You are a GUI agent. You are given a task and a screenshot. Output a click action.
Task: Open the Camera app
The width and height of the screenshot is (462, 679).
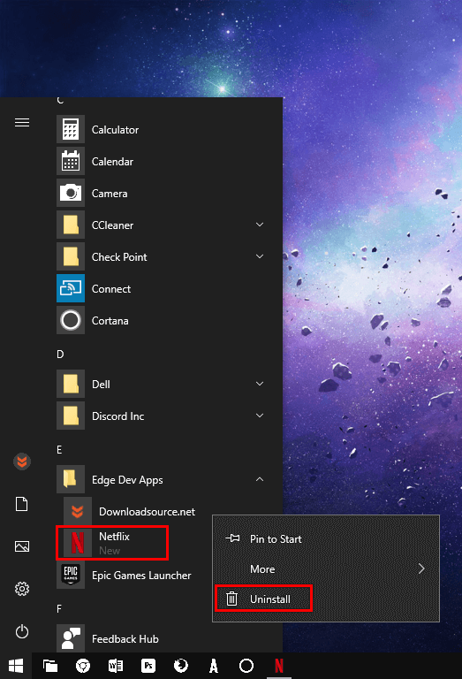[161, 193]
